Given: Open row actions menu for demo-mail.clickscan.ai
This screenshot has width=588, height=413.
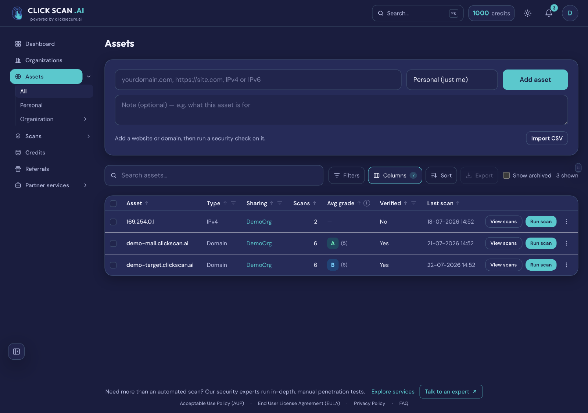Looking at the screenshot, I should (x=566, y=243).
